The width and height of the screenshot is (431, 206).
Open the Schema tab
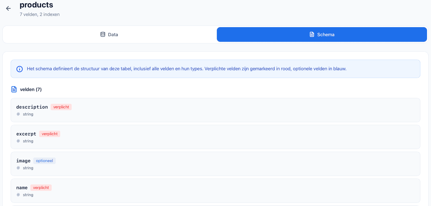(322, 35)
